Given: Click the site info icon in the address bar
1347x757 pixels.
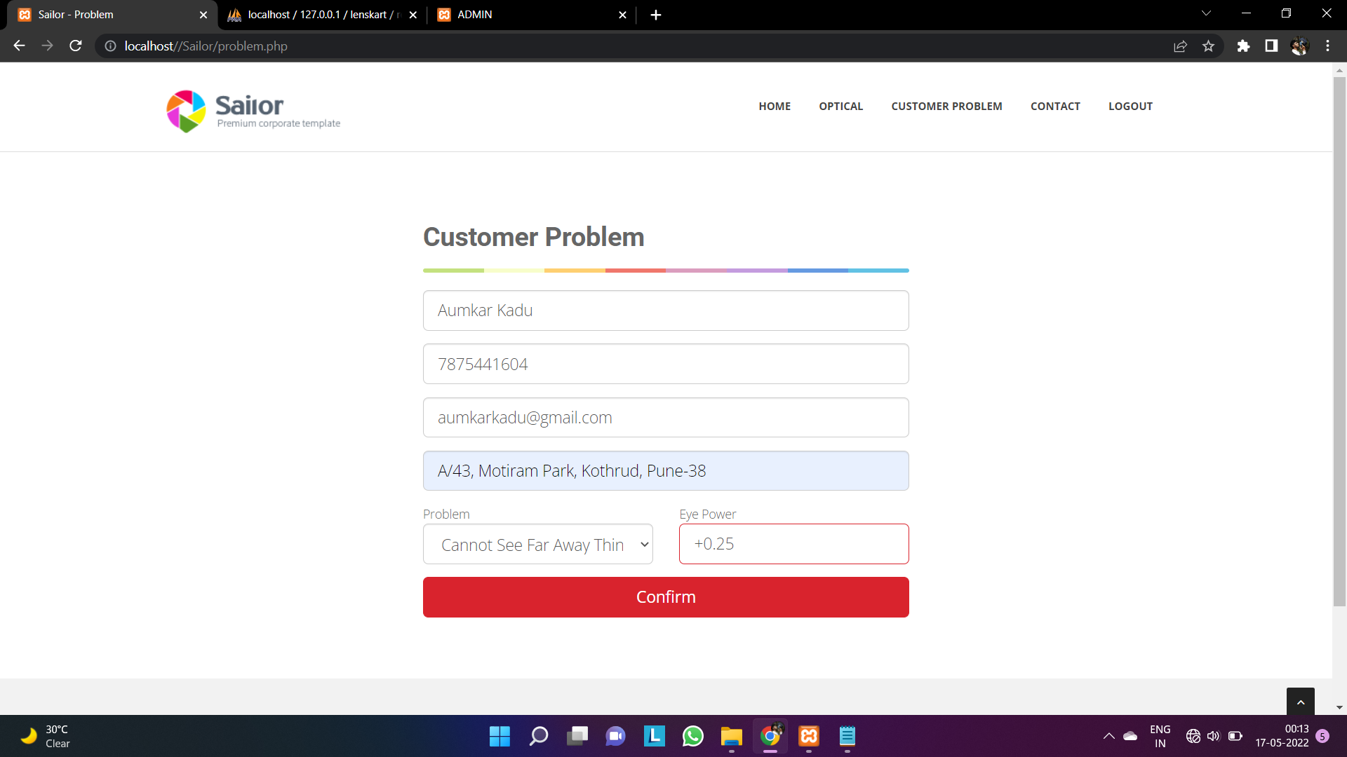Looking at the screenshot, I should pos(110,46).
